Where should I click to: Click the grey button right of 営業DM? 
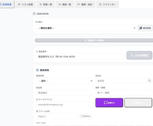(138, 102)
